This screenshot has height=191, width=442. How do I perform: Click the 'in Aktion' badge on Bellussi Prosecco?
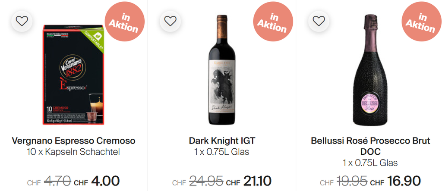421,22
